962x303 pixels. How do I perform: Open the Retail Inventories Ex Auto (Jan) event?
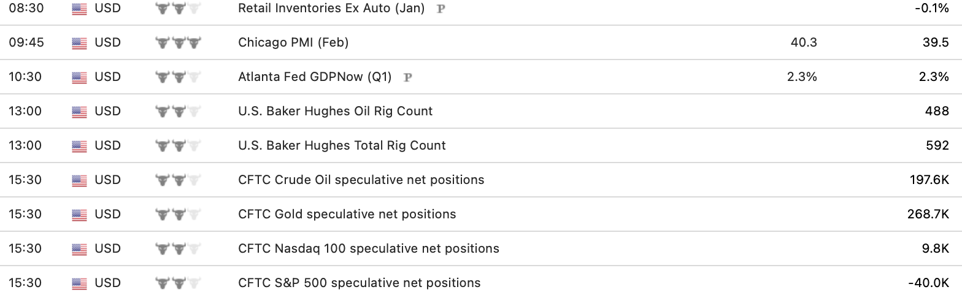[x=331, y=9]
